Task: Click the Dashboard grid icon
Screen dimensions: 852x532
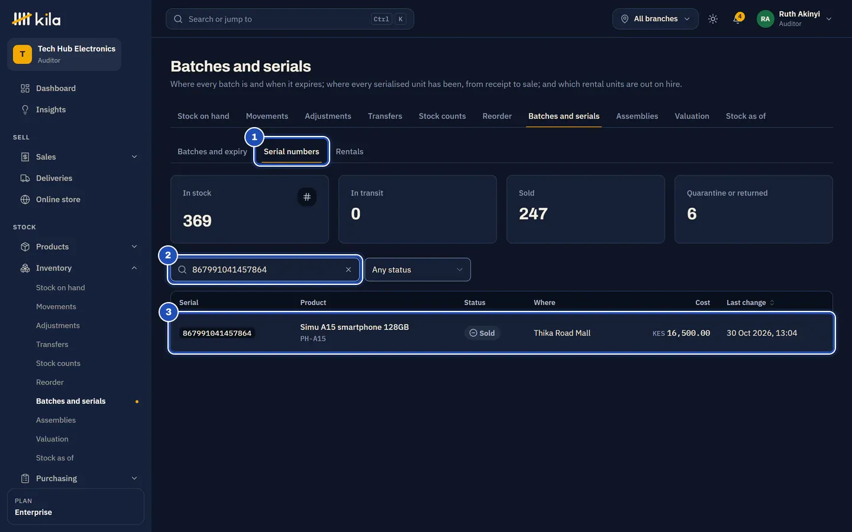Action: tap(25, 89)
